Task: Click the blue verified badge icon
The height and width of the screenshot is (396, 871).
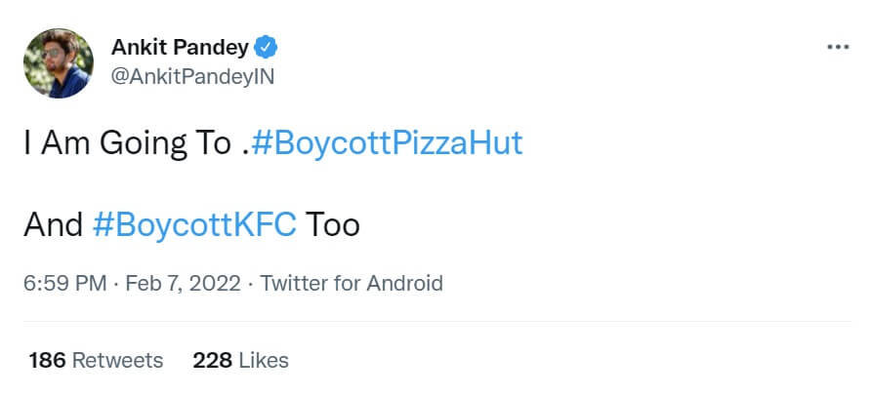Action: tap(265, 47)
